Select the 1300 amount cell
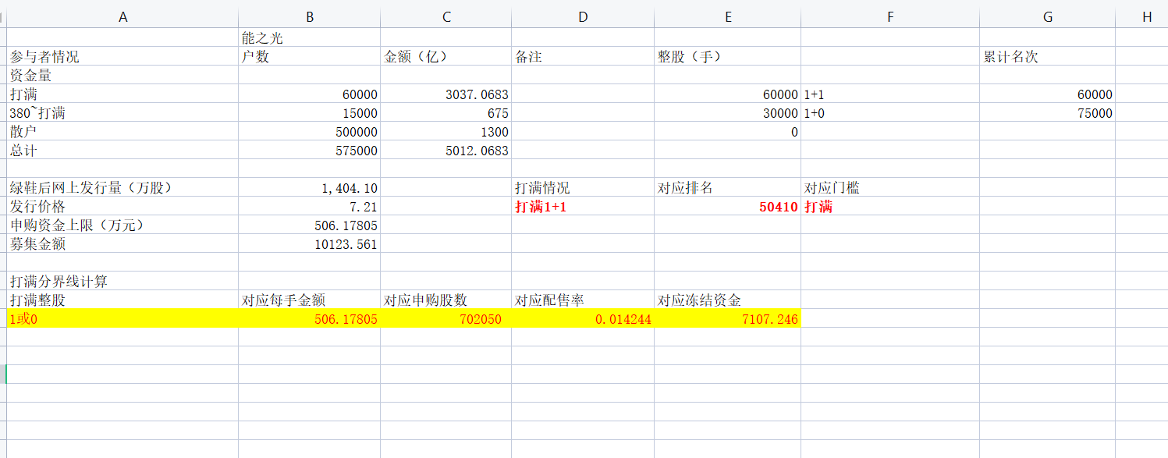 446,131
